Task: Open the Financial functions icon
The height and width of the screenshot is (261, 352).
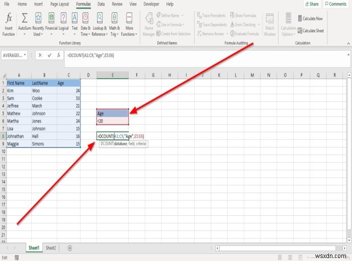Action: coord(51,18)
